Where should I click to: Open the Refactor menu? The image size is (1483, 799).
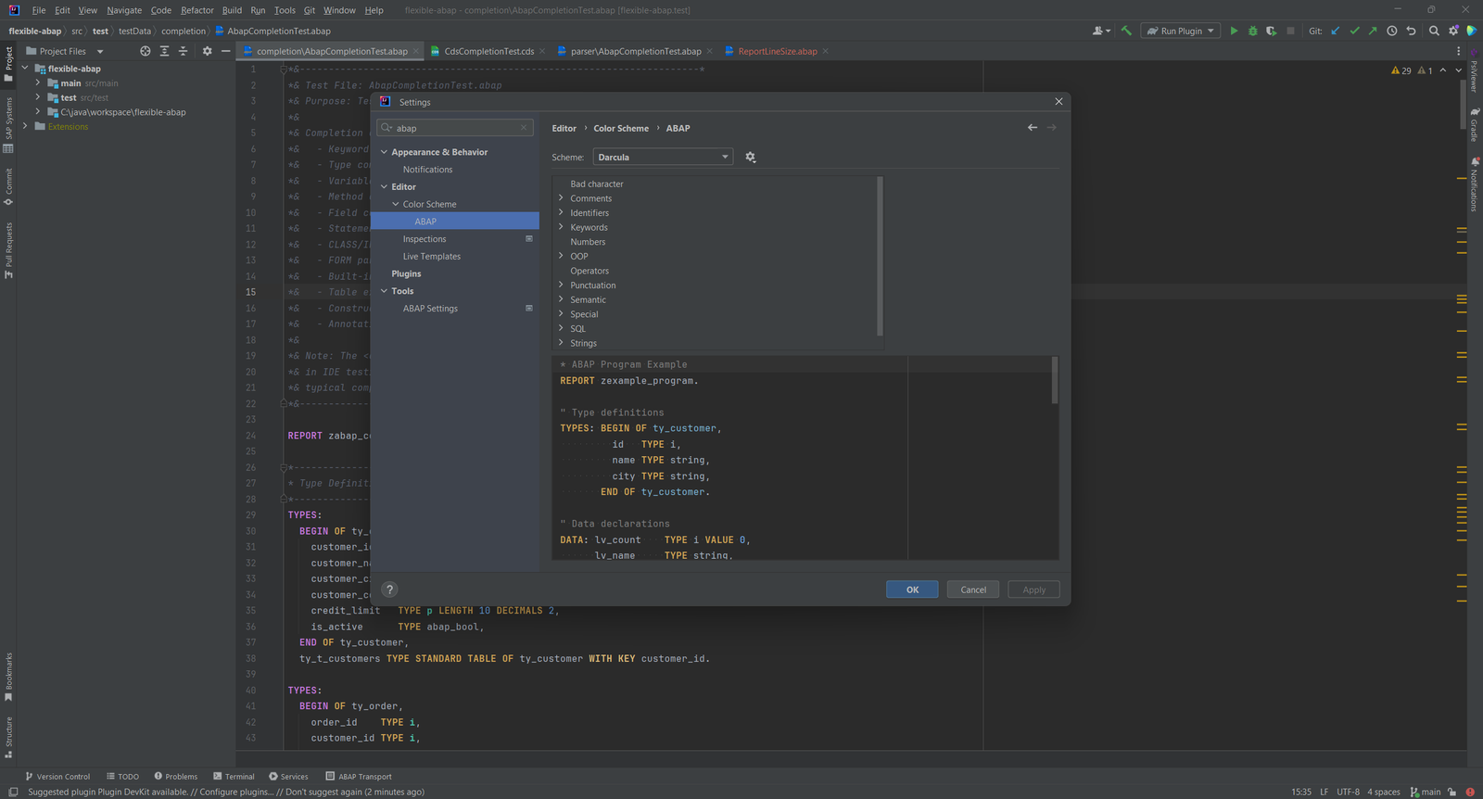[197, 10]
